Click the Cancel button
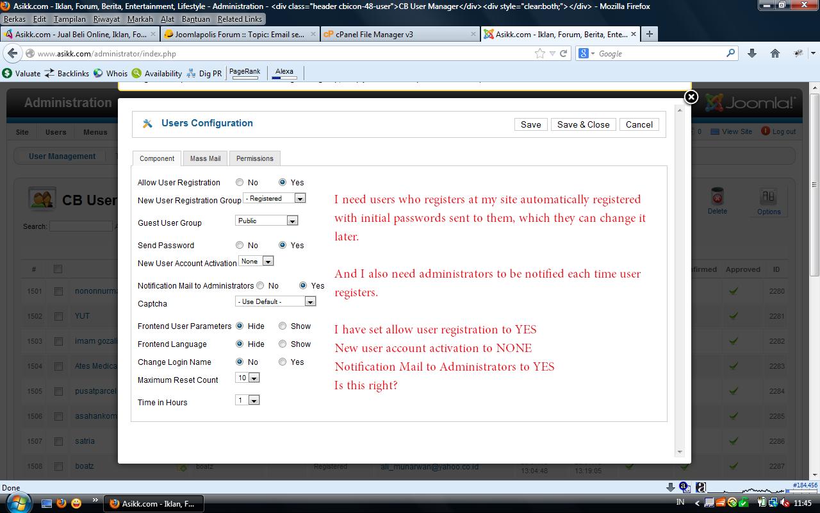The width and height of the screenshot is (820, 513). tap(639, 124)
